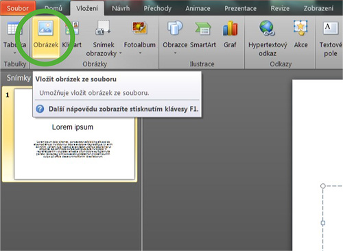Open the Obrazce shapes icon
The width and height of the screenshot is (343, 251).
coord(175,28)
